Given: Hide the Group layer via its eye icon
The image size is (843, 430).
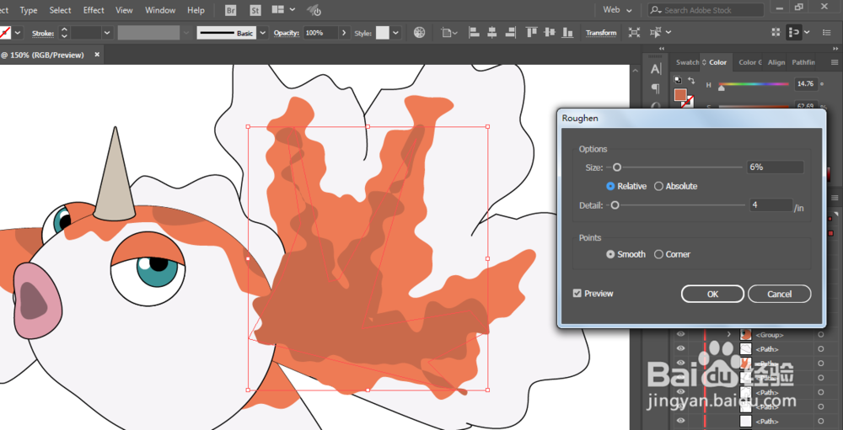Looking at the screenshot, I should (680, 334).
